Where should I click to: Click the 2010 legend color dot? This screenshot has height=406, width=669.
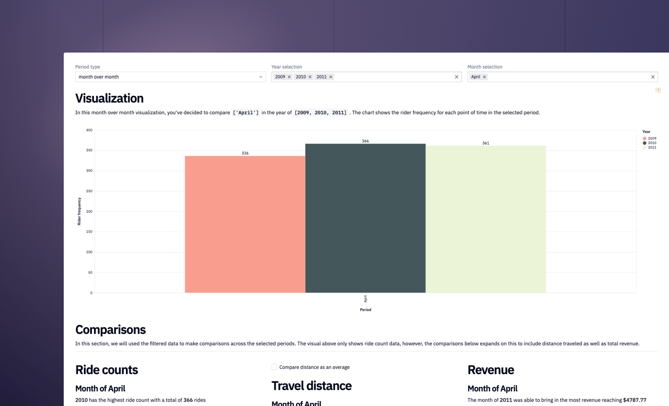pos(644,143)
